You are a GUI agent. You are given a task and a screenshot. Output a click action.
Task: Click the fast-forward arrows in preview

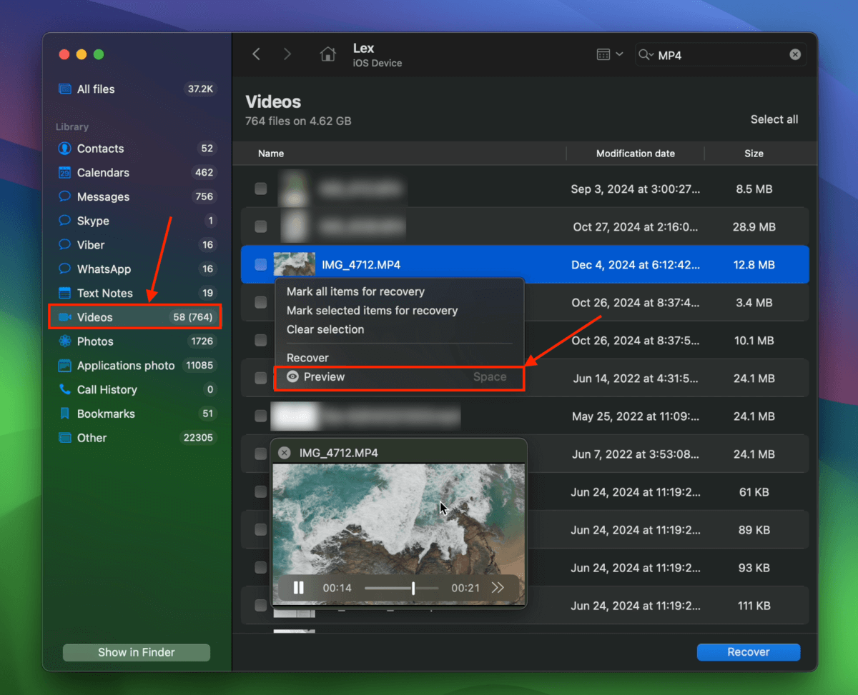click(498, 588)
